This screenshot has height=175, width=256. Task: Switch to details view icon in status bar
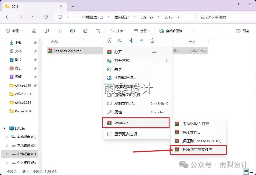click(246, 172)
